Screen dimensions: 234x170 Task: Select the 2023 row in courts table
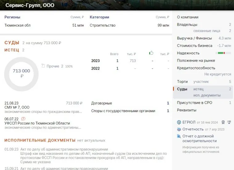pos(95,61)
